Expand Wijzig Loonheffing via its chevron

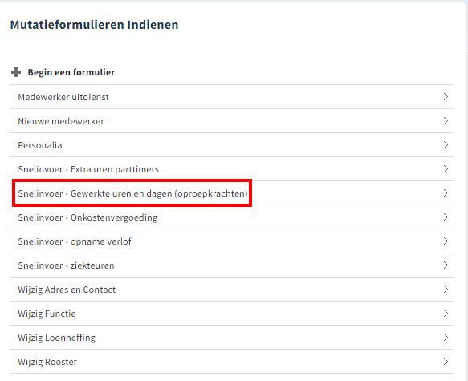point(446,338)
